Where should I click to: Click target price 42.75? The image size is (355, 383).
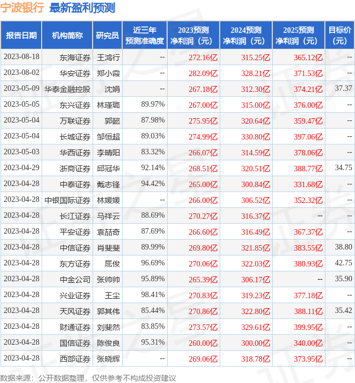point(343,263)
